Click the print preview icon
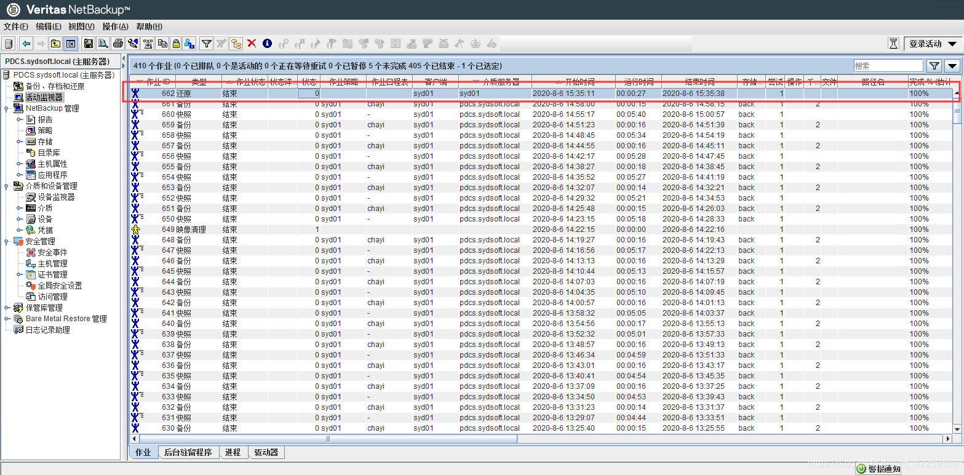964x475 pixels. point(102,43)
